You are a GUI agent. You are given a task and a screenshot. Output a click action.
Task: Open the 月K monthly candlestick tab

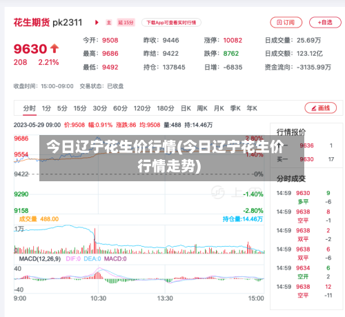(x=219, y=108)
